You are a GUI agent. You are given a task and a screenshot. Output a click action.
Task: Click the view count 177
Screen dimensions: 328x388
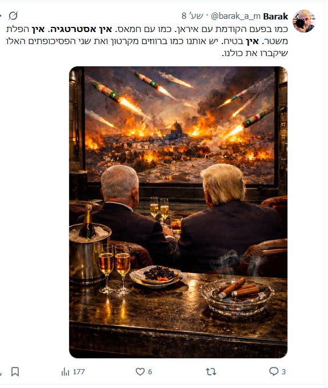click(x=79, y=371)
